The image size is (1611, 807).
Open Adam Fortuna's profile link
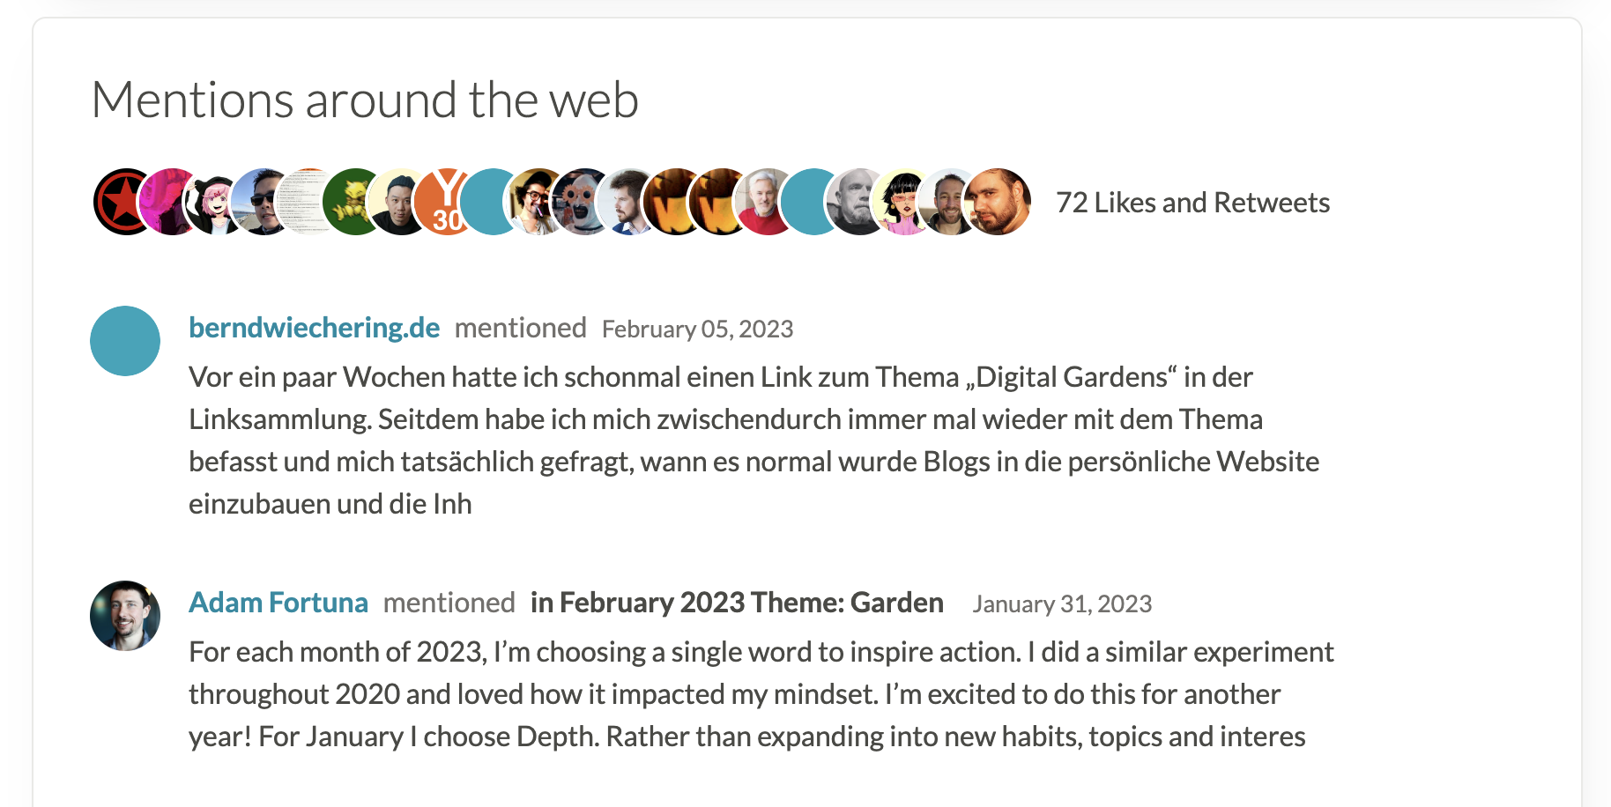tap(278, 603)
